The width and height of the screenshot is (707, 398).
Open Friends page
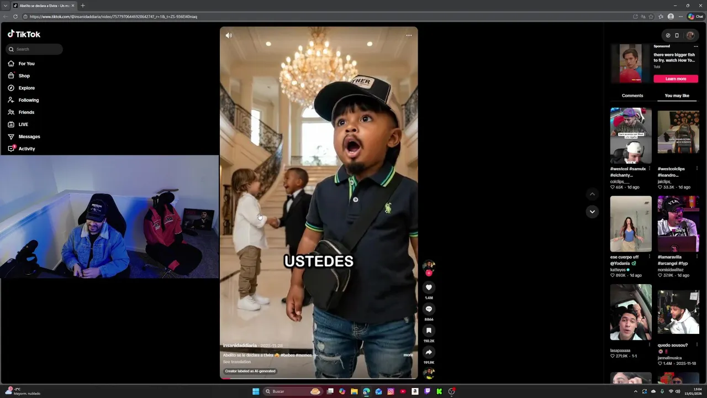27,112
